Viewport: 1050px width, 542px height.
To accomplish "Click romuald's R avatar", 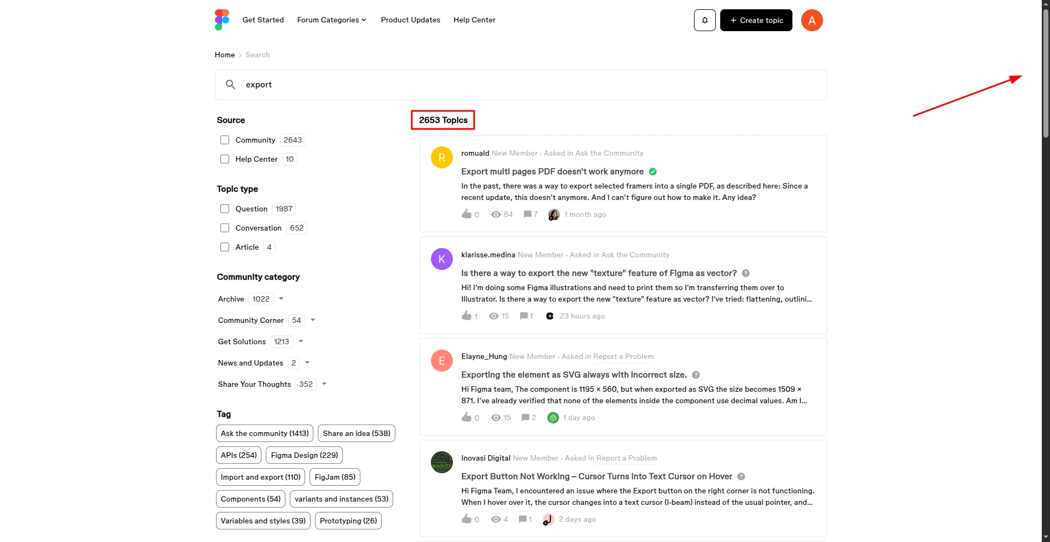I will [x=441, y=157].
